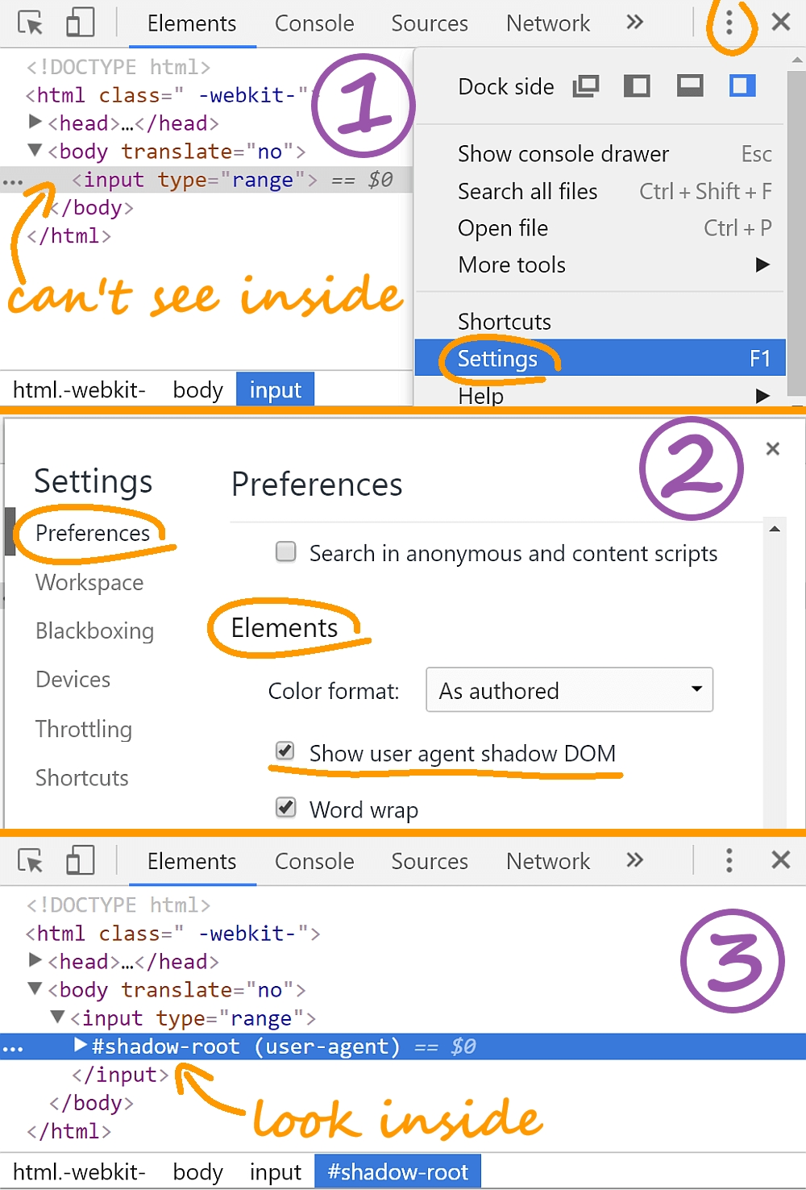Show more tabs chevron in top toolbar
Image resolution: width=806 pixels, height=1190 pixels.
pos(635,23)
